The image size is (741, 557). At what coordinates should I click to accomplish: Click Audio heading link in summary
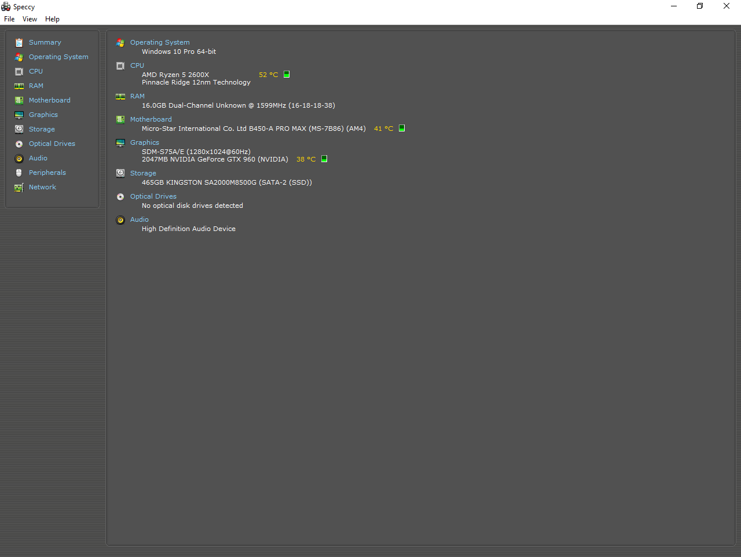tap(140, 219)
